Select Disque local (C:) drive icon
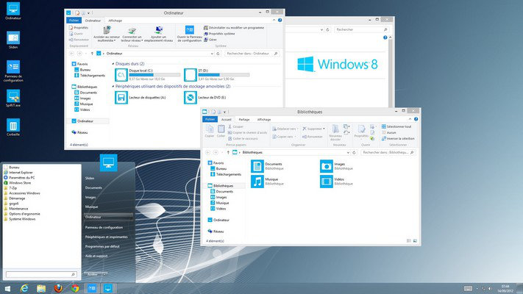This screenshot has height=294, width=523. tap(121, 75)
